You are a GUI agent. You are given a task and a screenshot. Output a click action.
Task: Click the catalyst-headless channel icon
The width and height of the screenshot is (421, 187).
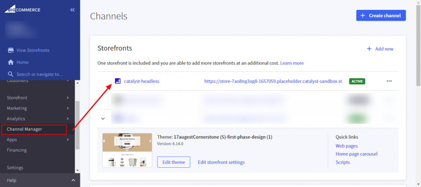[x=117, y=81]
